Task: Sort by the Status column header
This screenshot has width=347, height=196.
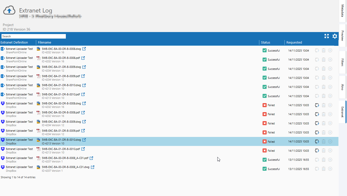Action: (x=265, y=42)
